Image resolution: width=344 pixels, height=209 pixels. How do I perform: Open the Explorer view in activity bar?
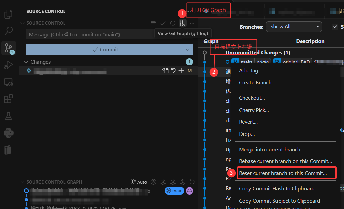pyautogui.click(x=8, y=14)
